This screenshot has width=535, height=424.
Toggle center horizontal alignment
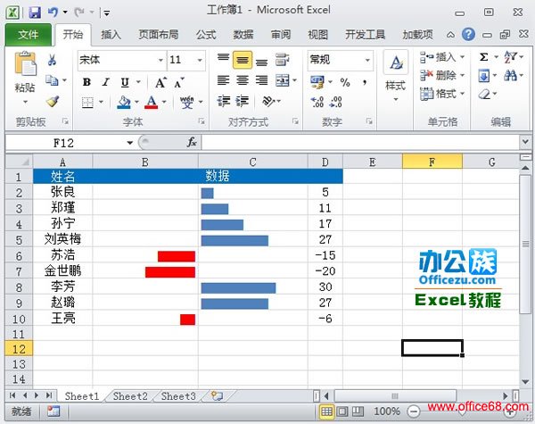click(x=243, y=80)
